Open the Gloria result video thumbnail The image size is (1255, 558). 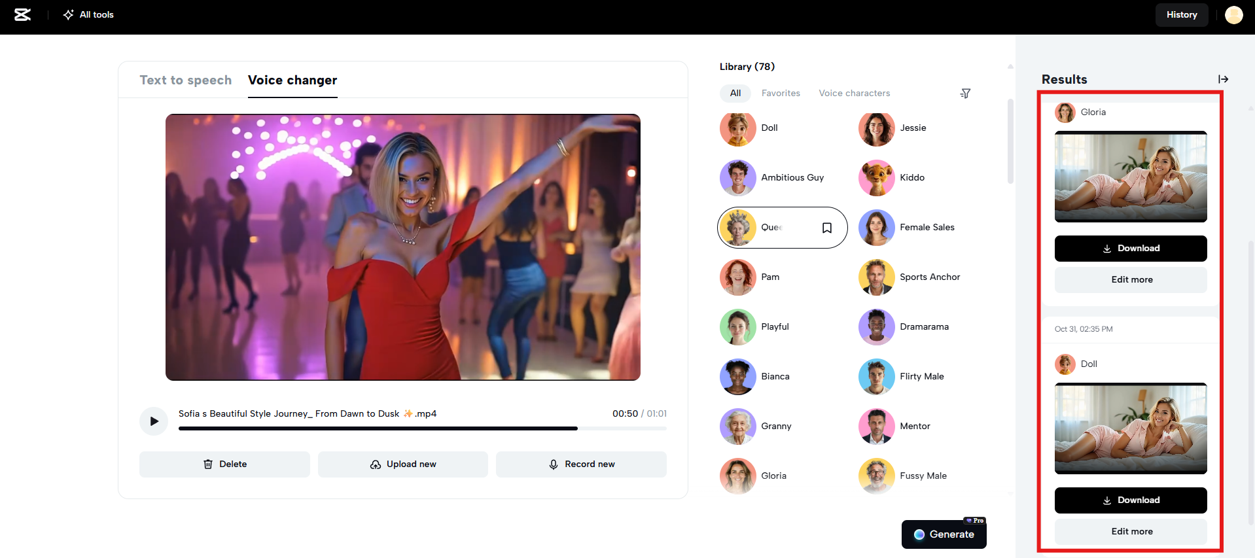click(1131, 177)
